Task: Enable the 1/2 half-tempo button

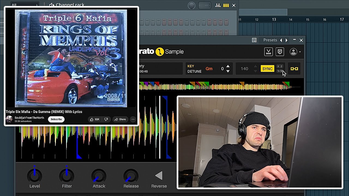Action: (280, 71)
